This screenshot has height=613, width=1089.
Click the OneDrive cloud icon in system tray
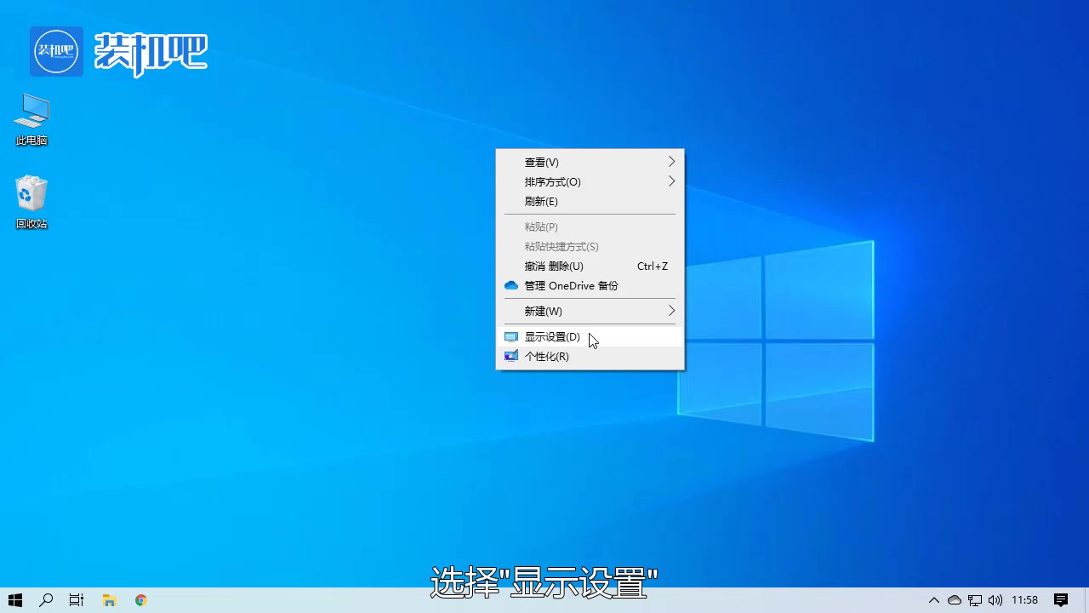click(955, 600)
